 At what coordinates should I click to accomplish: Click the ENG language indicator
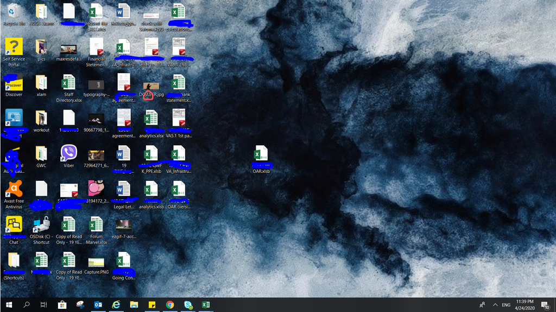[506, 304]
